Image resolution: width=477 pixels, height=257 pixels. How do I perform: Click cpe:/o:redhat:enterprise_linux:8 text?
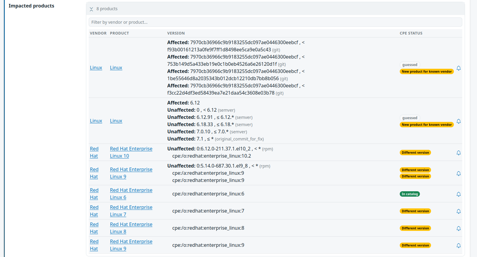pyautogui.click(x=208, y=228)
